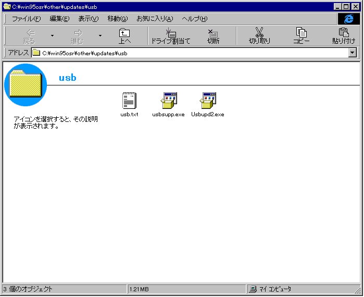This screenshot has width=364, height=297.
Task: Click the 'マイ コンピュータ' status text
Action: tap(275, 289)
